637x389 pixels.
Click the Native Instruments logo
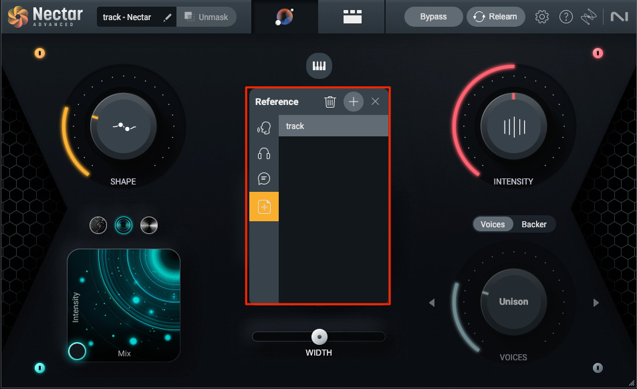[x=619, y=17]
